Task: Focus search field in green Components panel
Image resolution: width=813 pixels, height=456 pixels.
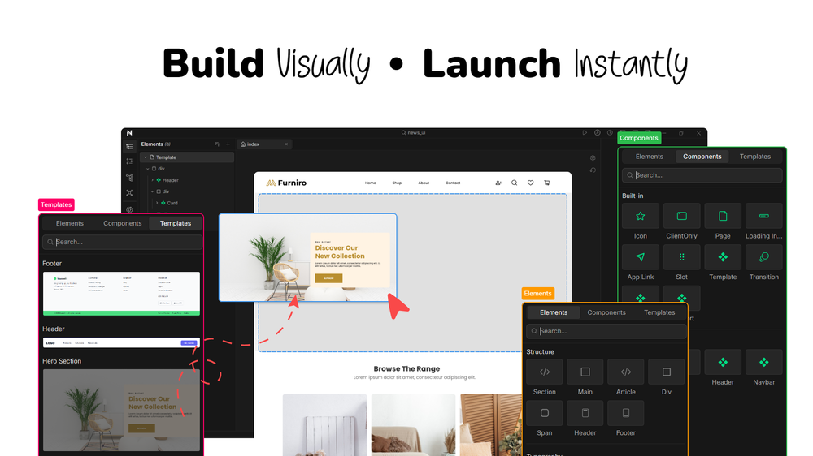Action: point(702,175)
